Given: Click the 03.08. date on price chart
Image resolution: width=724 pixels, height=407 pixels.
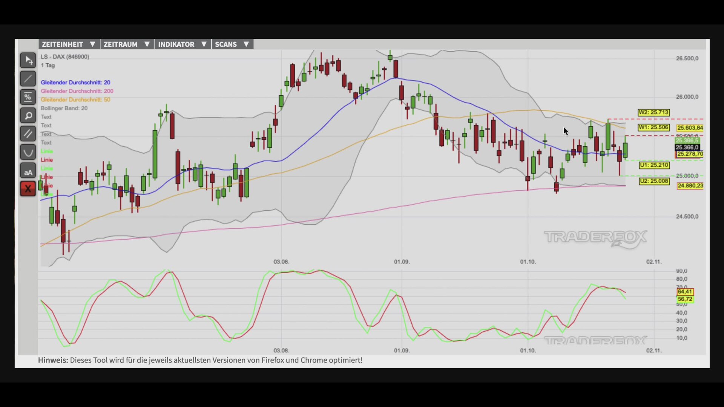Looking at the screenshot, I should tap(281, 262).
